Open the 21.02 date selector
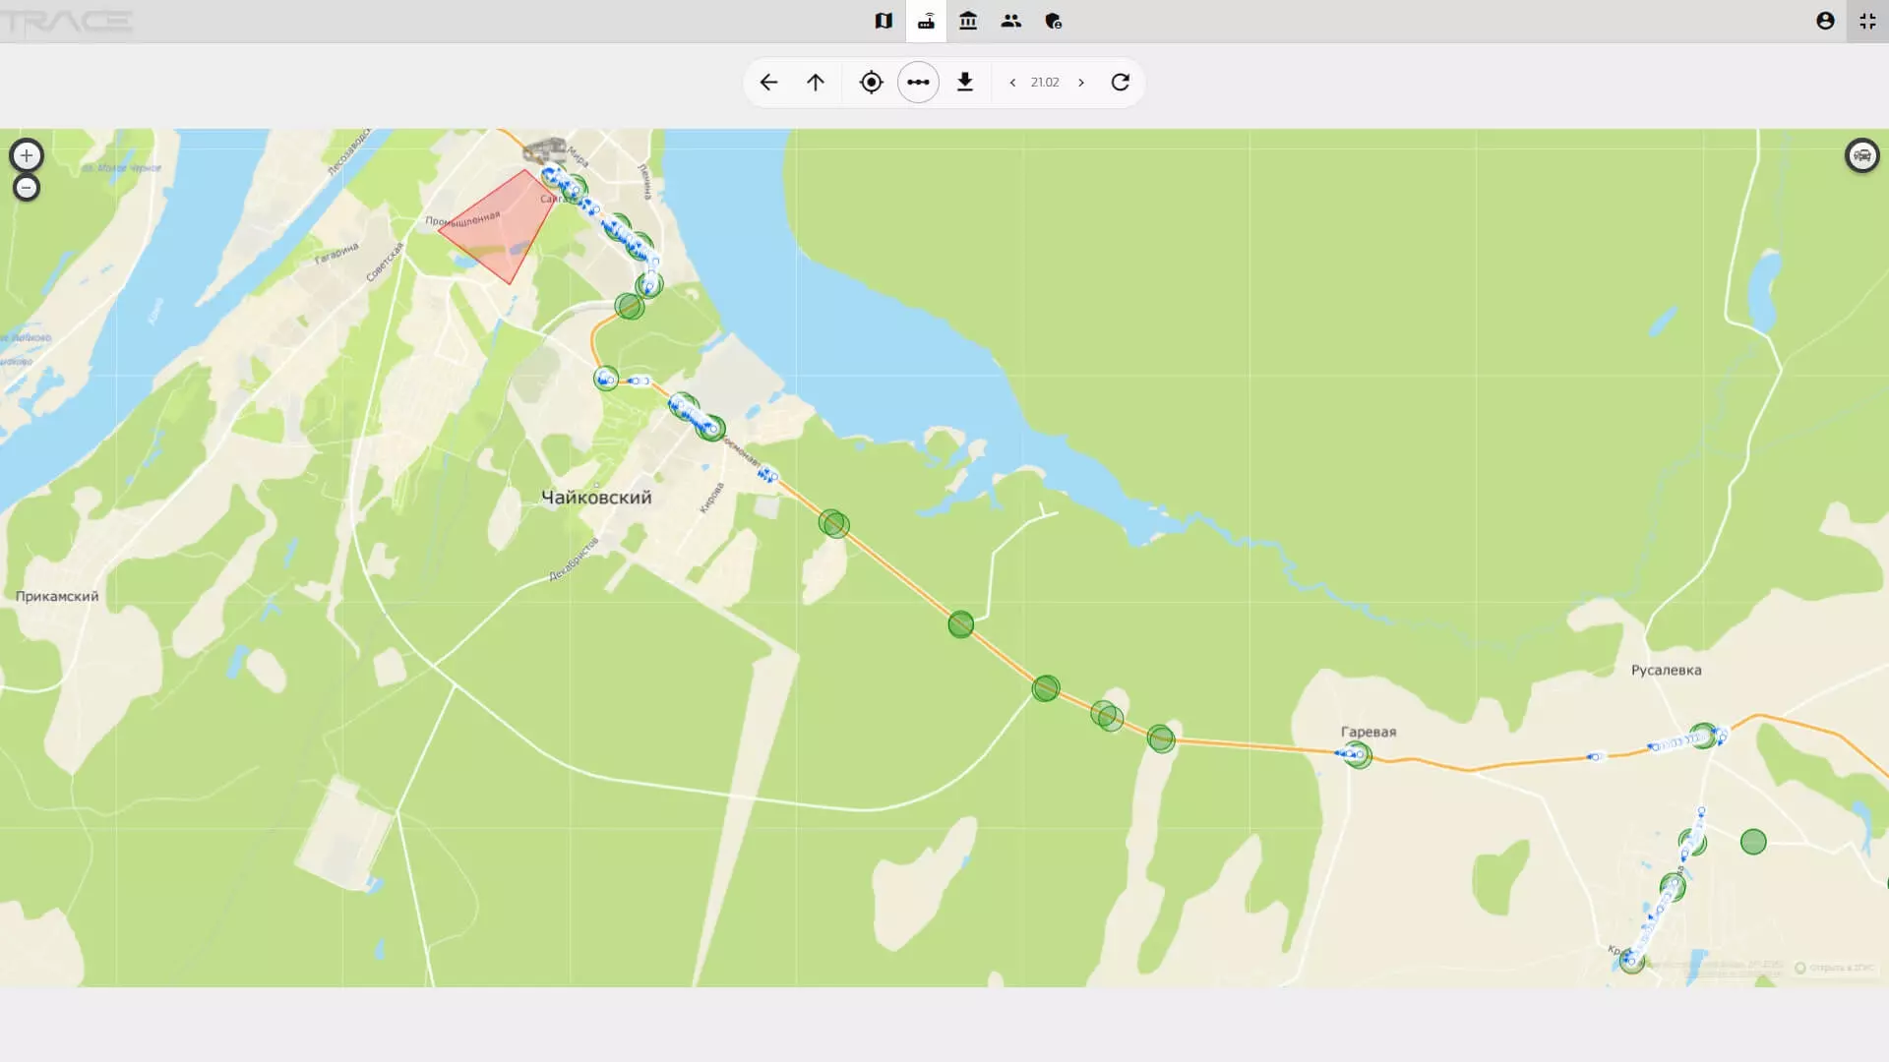Screen dimensions: 1889x1062 pos(1045,83)
